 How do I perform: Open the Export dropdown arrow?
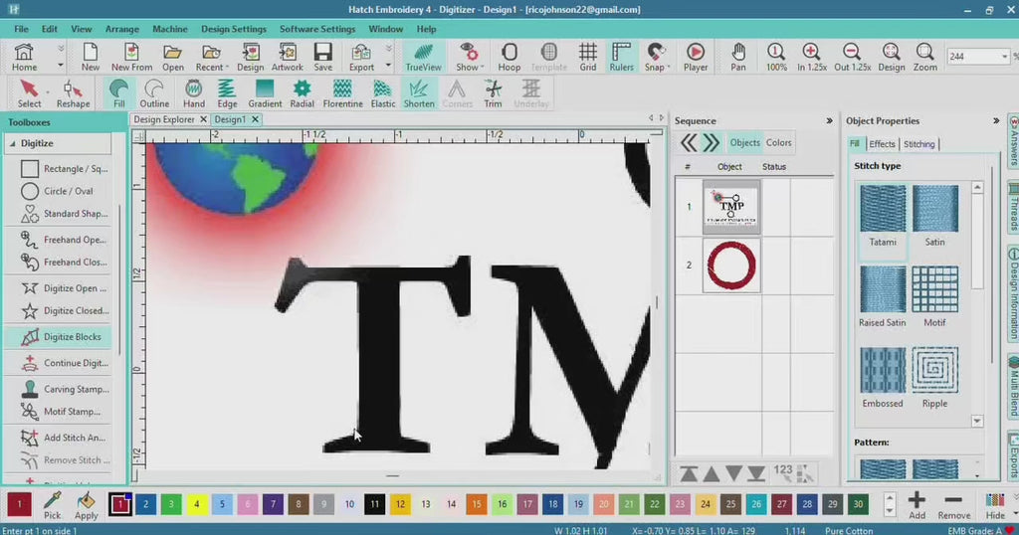tap(389, 65)
